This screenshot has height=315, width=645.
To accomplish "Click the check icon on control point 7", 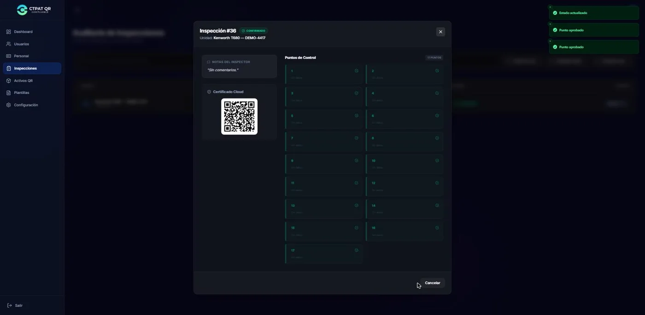I will [x=356, y=138].
